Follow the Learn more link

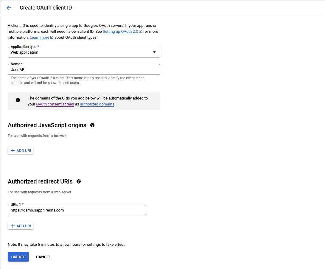pos(39,38)
